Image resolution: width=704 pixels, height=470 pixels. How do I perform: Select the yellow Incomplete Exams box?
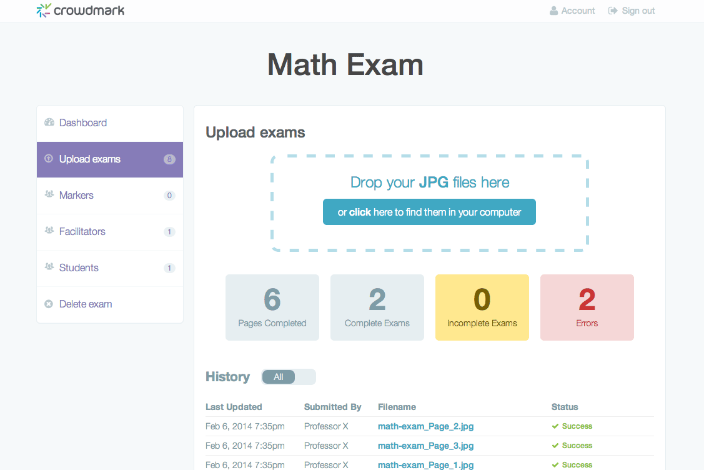pyautogui.click(x=482, y=307)
